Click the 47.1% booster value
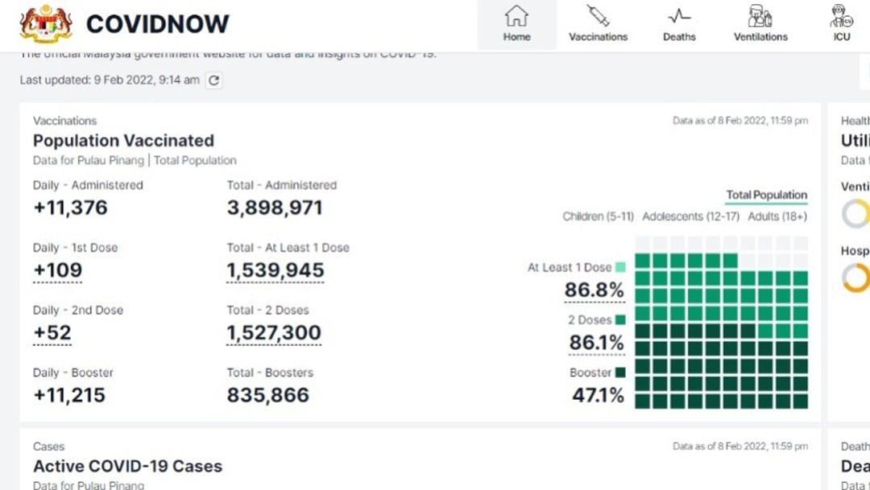Image resolution: width=870 pixels, height=490 pixels. (598, 395)
